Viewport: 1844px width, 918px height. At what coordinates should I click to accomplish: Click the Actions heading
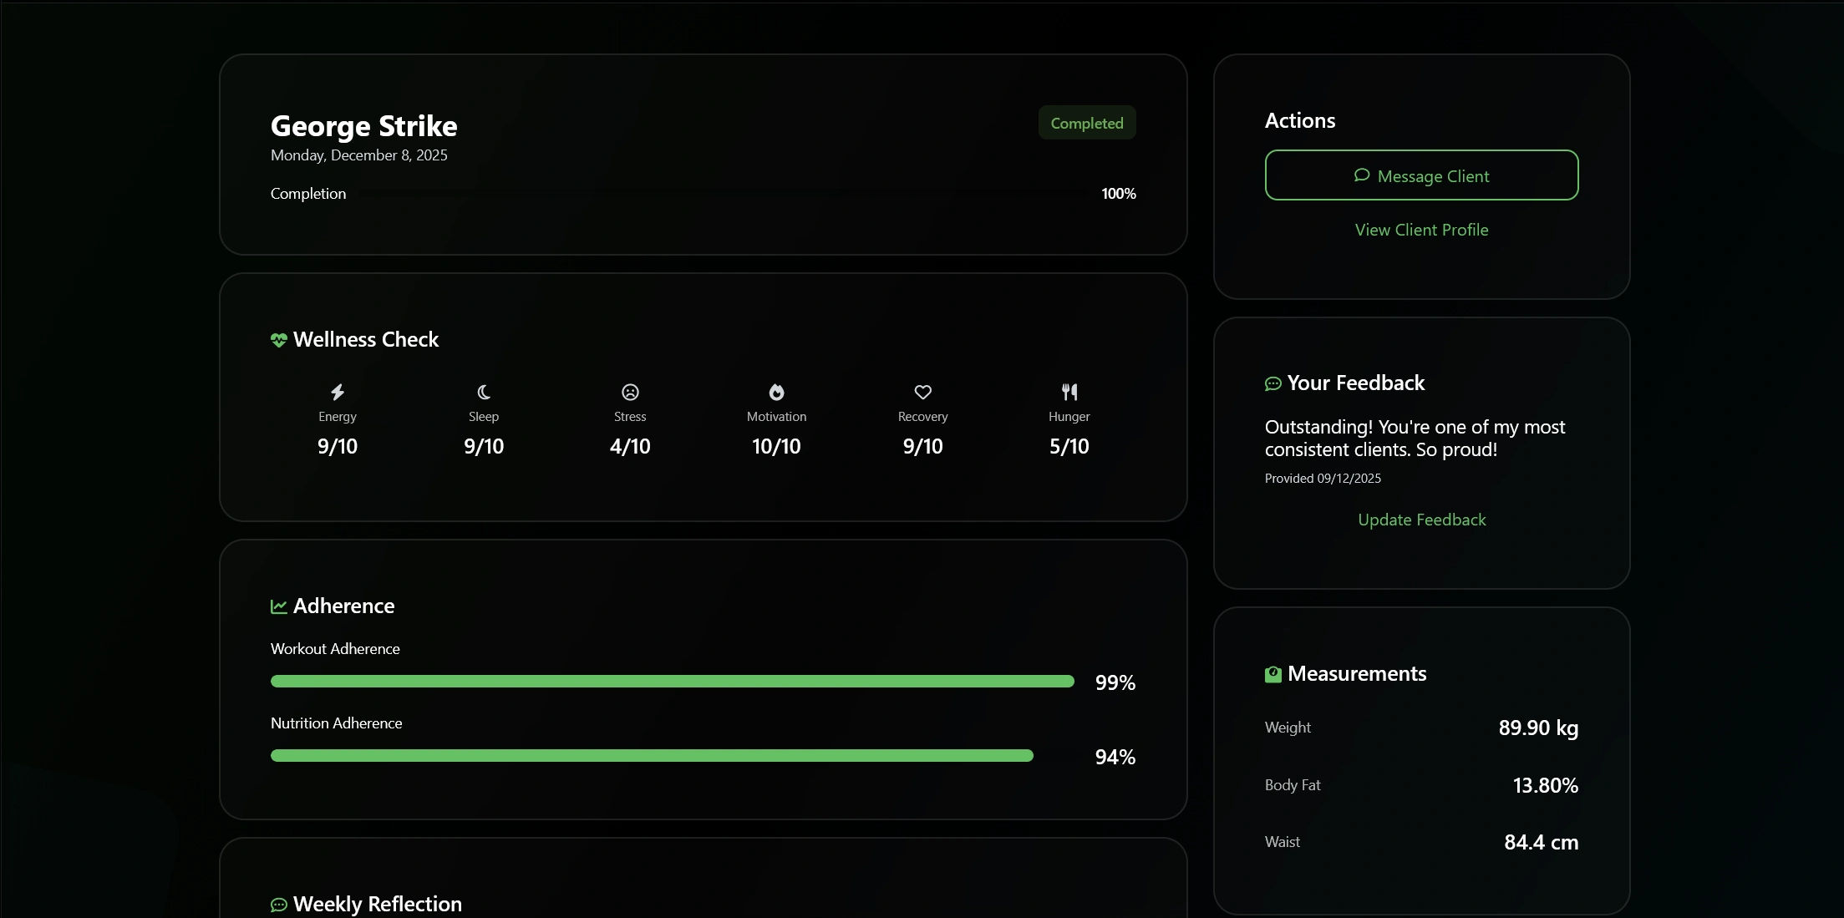pyautogui.click(x=1300, y=121)
